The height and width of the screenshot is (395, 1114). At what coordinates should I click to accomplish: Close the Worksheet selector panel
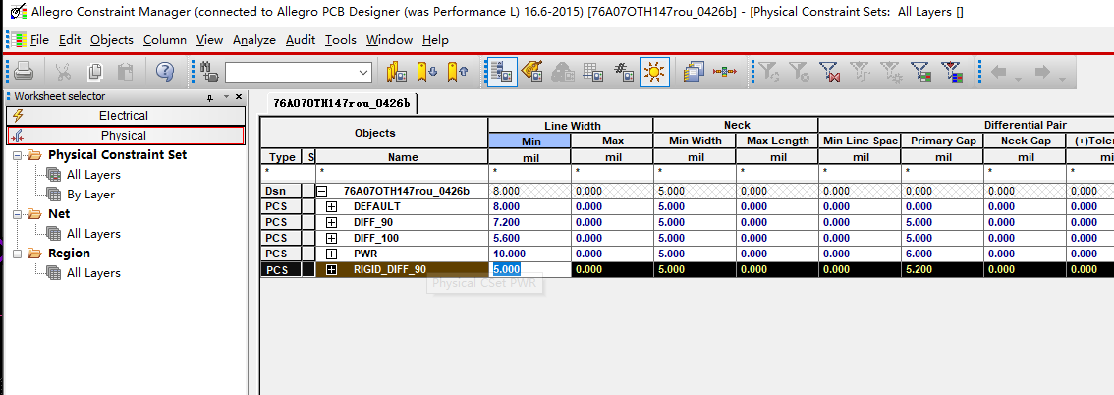pos(238,96)
